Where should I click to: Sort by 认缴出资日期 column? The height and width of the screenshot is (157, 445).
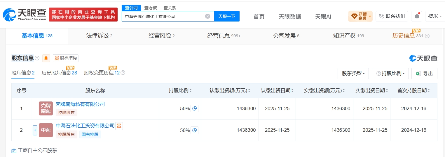pos(292,91)
